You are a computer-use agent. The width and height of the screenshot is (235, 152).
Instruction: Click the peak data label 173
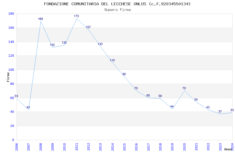click(x=76, y=16)
